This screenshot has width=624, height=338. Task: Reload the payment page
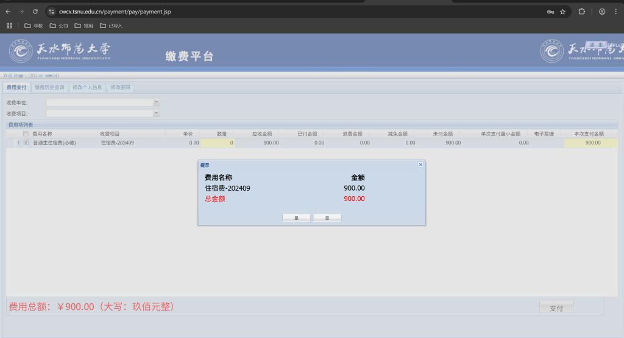[x=35, y=12]
